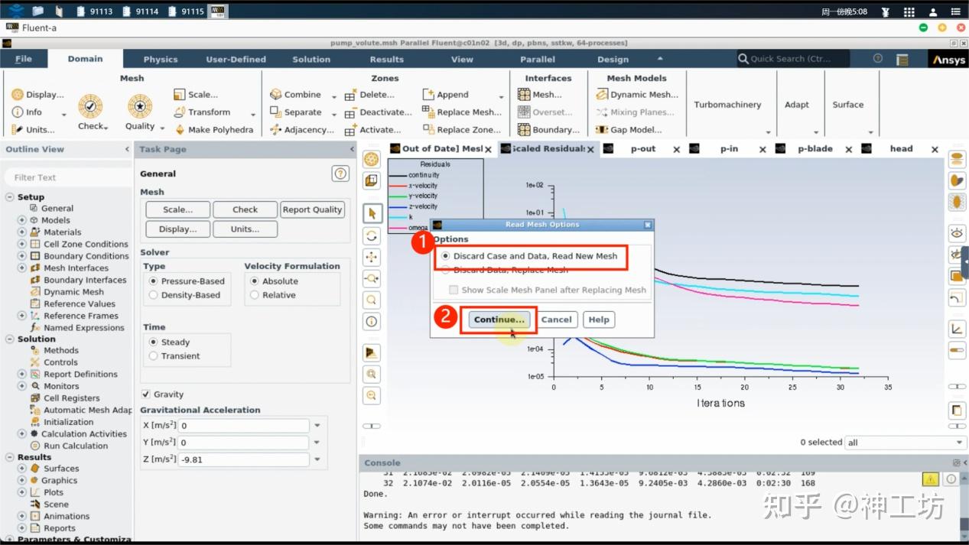Click the Y gravitational acceleration field
Image resolution: width=969 pixels, height=545 pixels.
click(x=245, y=443)
